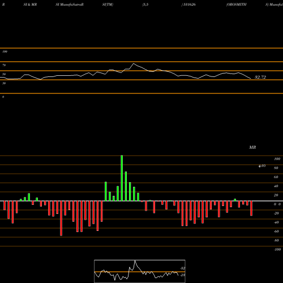
Task: Click the 0 label below the RSI panel
Action: tap(3, 97)
